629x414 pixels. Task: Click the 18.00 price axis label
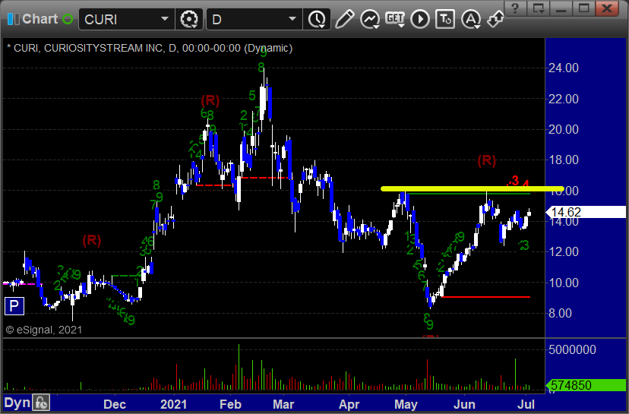[x=563, y=160]
